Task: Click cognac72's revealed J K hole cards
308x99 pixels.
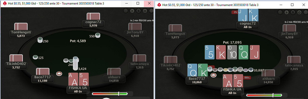Action: pyautogui.click(x=248, y=15)
